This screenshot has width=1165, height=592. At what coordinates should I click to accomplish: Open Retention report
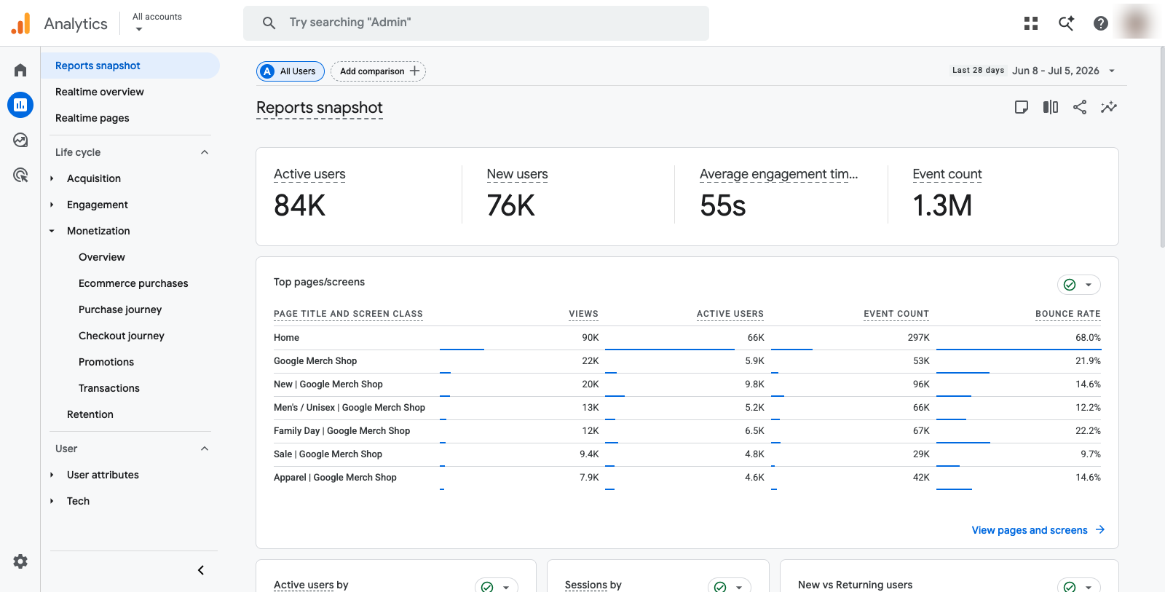click(x=90, y=414)
